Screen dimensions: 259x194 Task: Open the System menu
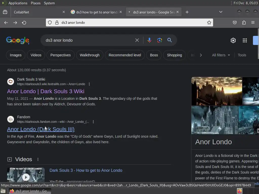[49, 3]
